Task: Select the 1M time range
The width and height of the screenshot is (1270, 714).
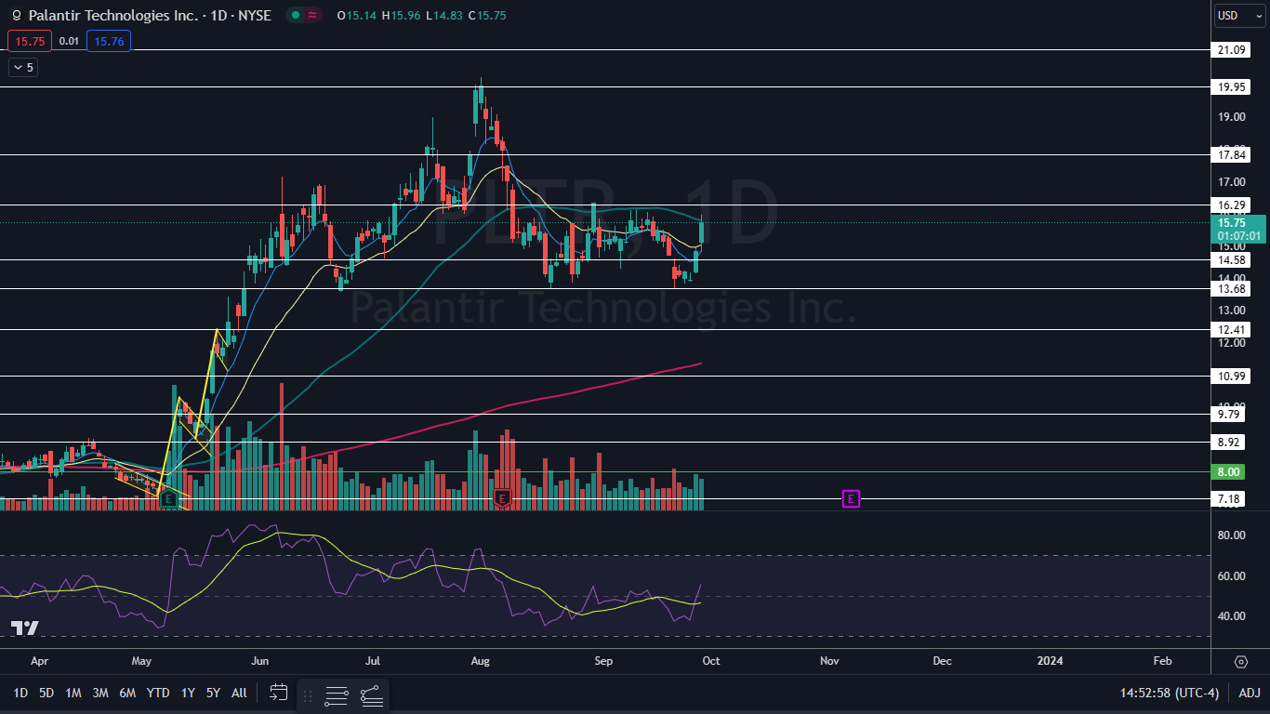Action: click(x=73, y=693)
